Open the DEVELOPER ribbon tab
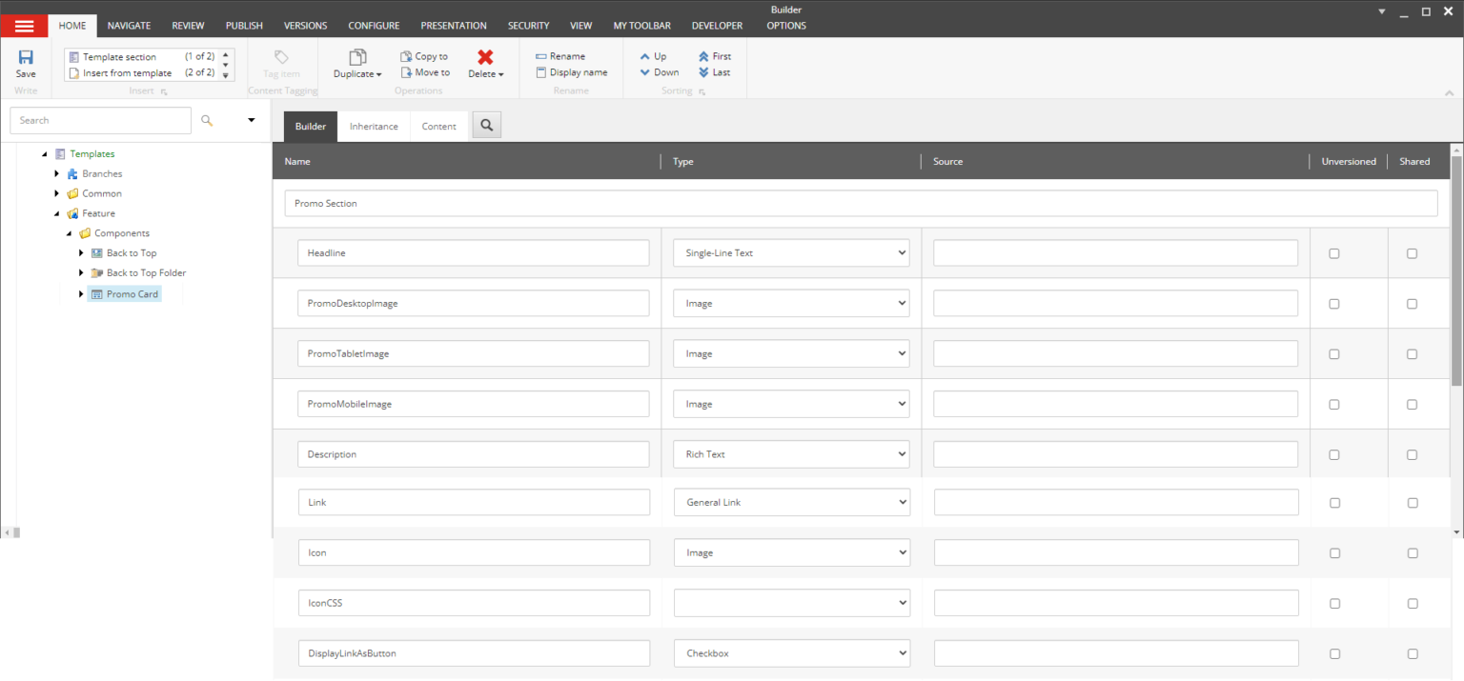1464x681 pixels. click(717, 26)
